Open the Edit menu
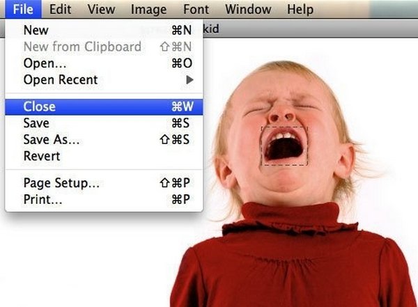 pos(60,9)
